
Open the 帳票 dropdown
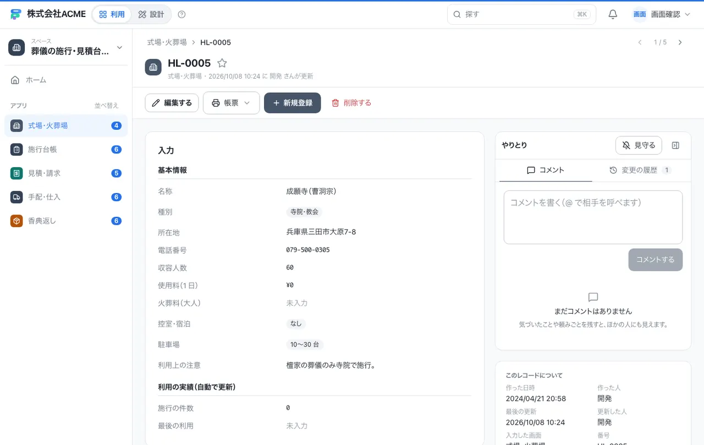tap(231, 103)
